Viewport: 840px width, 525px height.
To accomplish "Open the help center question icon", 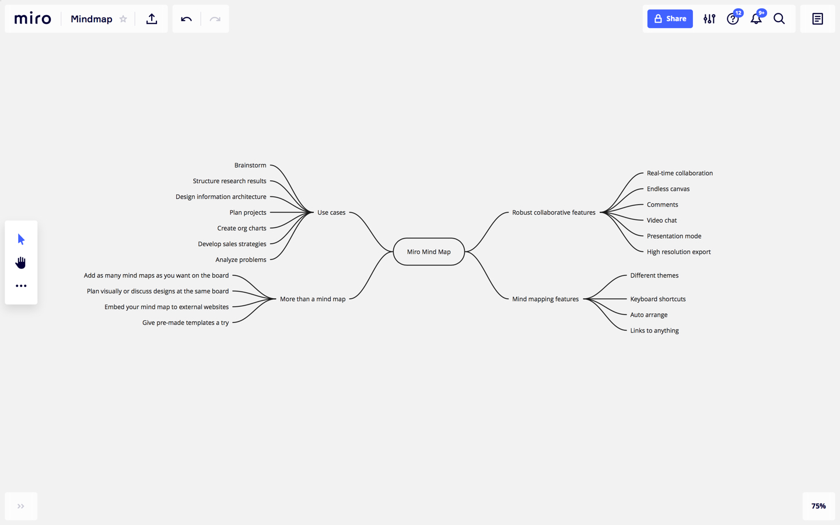I will (733, 19).
